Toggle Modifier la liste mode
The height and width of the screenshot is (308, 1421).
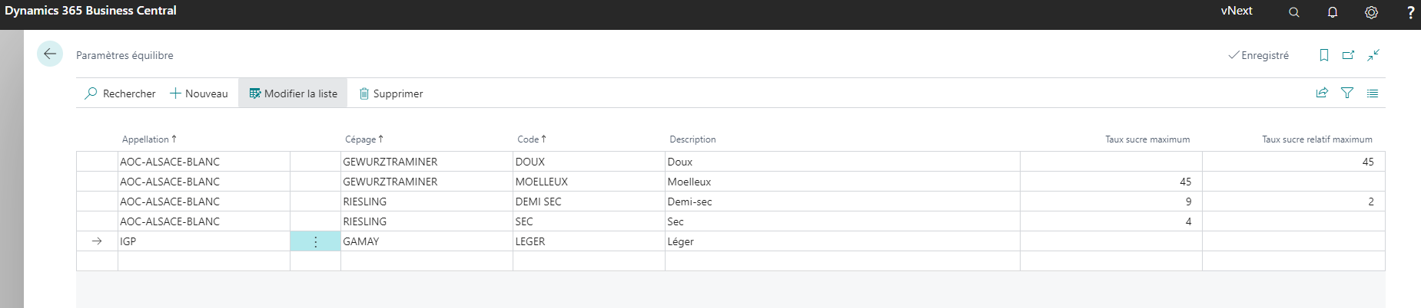coord(293,93)
